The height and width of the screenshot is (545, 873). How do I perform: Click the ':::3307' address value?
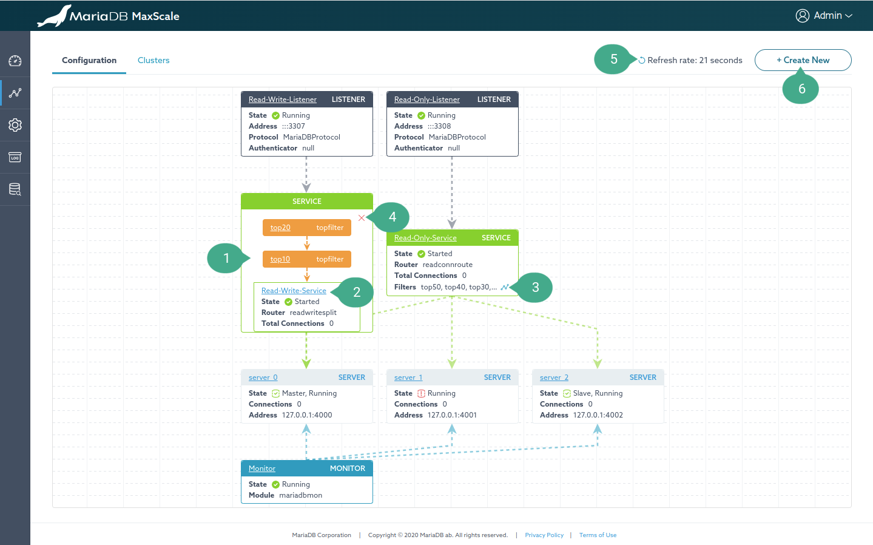click(x=294, y=126)
